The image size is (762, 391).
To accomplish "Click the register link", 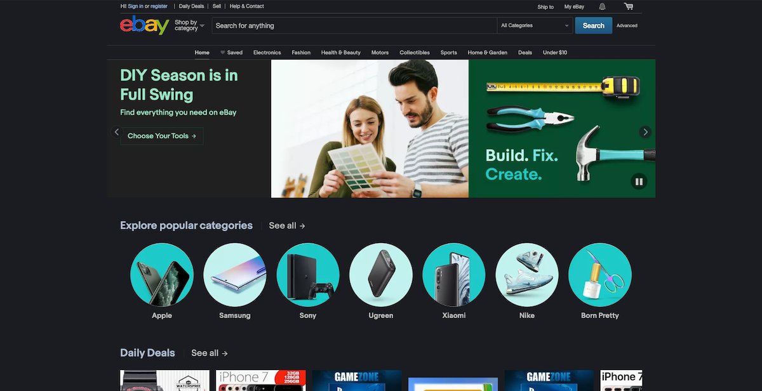I will coord(159,6).
